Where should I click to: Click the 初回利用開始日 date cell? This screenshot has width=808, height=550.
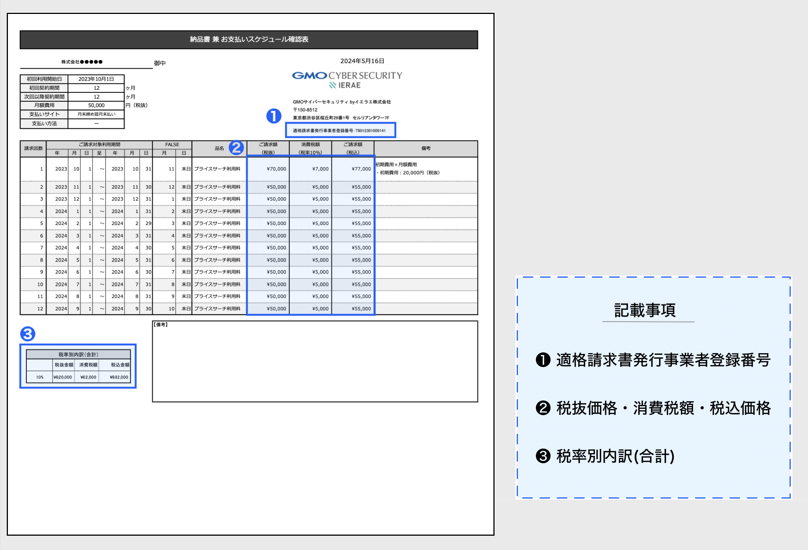point(96,79)
